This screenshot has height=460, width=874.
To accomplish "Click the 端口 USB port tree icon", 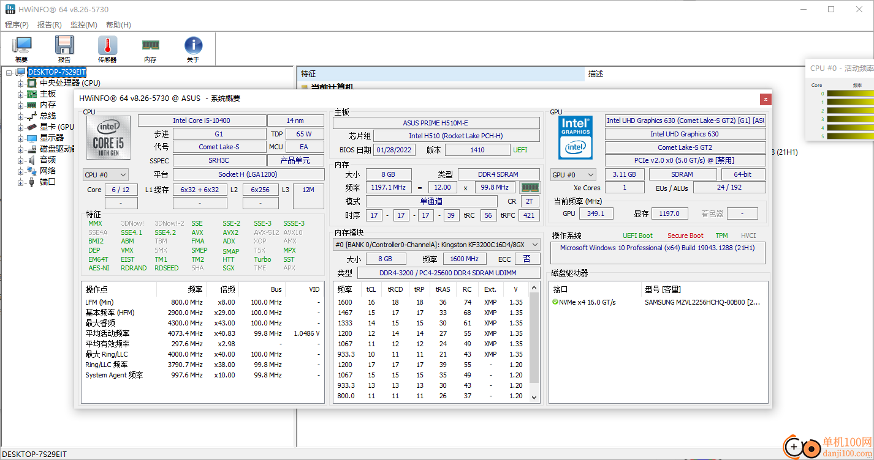I will [32, 182].
